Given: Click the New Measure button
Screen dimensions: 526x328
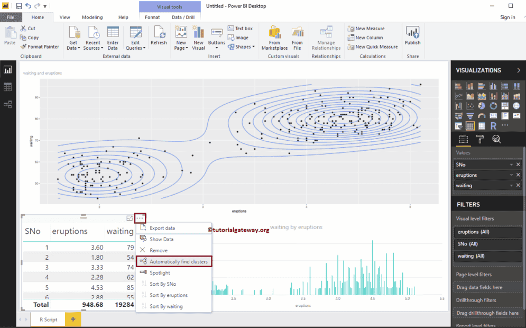Looking at the screenshot, I should 366,29.
